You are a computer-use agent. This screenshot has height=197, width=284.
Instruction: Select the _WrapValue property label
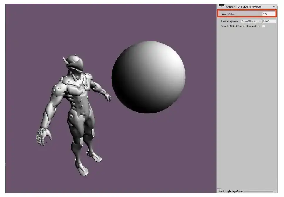coord(228,14)
